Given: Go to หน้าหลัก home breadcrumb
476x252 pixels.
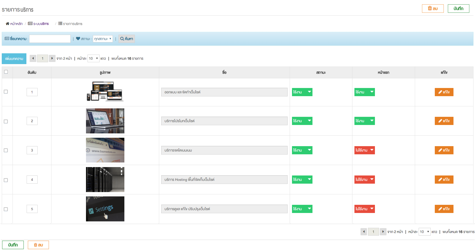Looking at the screenshot, I should click(x=14, y=24).
